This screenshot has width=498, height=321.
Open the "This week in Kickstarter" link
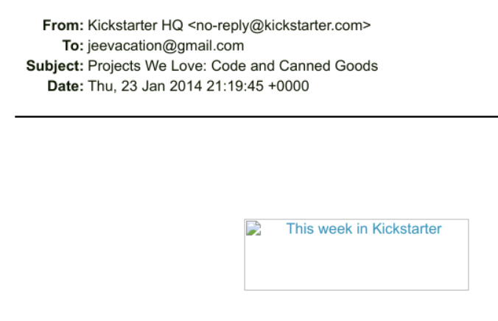pyautogui.click(x=364, y=229)
